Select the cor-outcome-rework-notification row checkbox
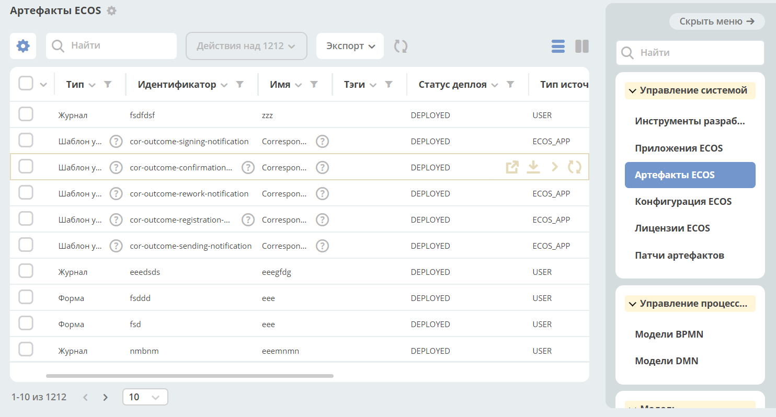Screen dimensions: 776x417 (26, 192)
